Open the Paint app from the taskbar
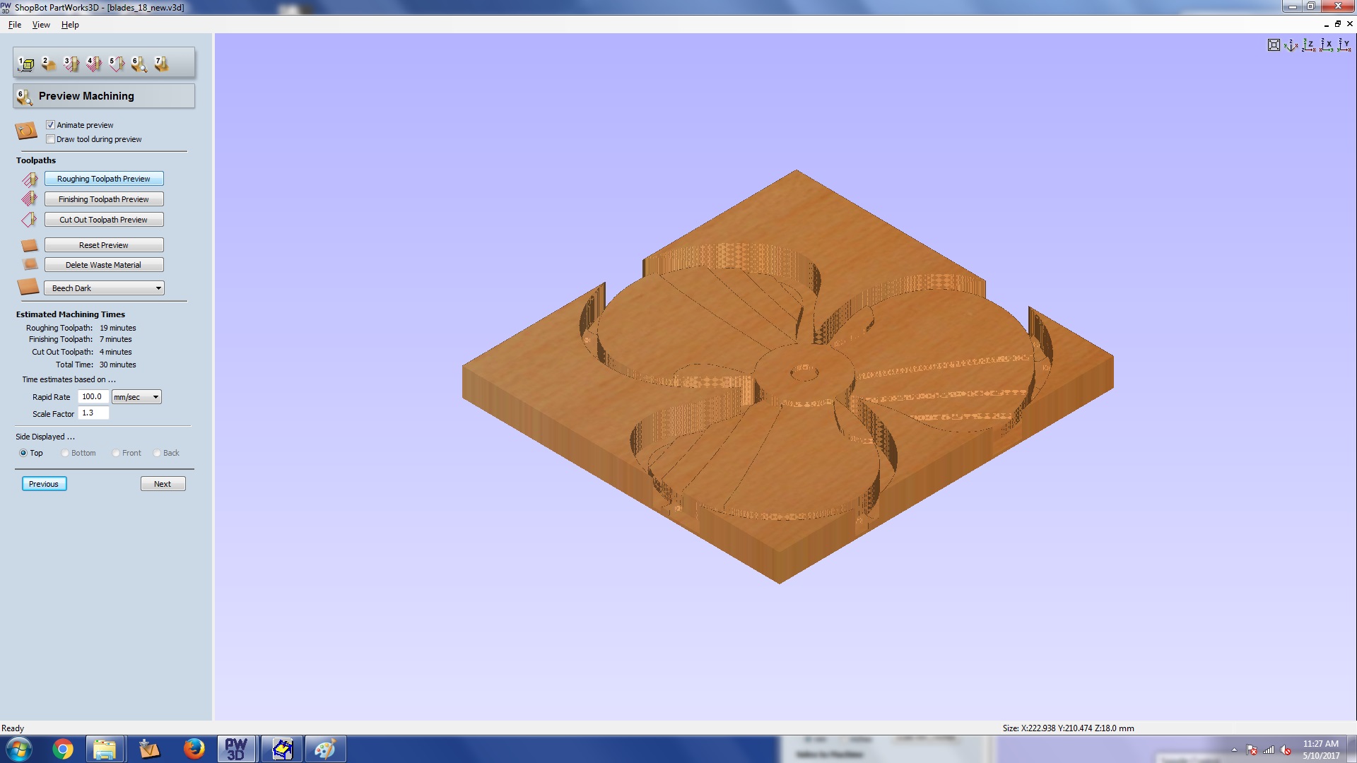 325,749
